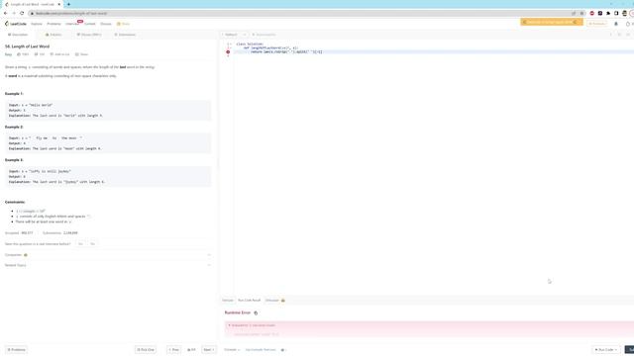Collapse the error details triangle
The image size is (634, 356).
pos(229,325)
